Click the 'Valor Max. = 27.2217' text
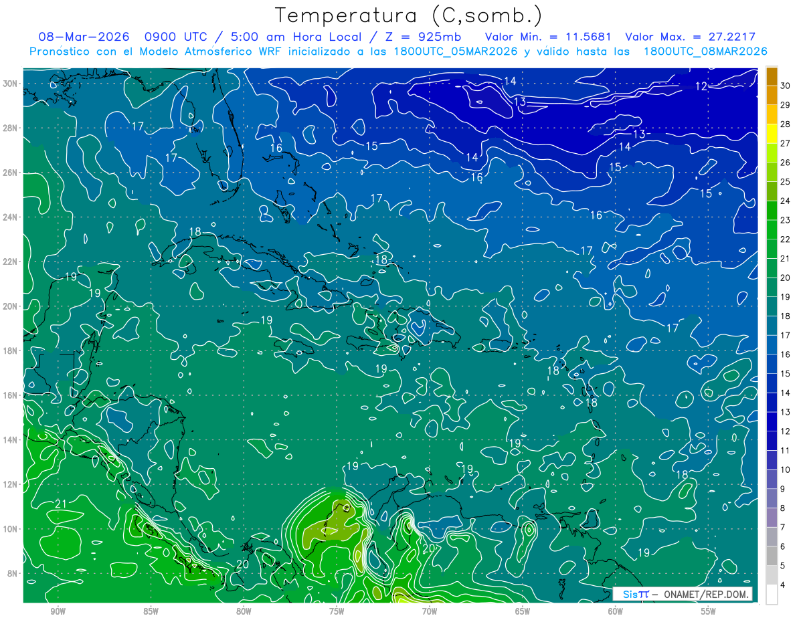 pyautogui.click(x=690, y=37)
